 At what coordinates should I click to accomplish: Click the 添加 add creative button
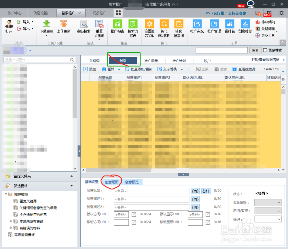point(90,69)
